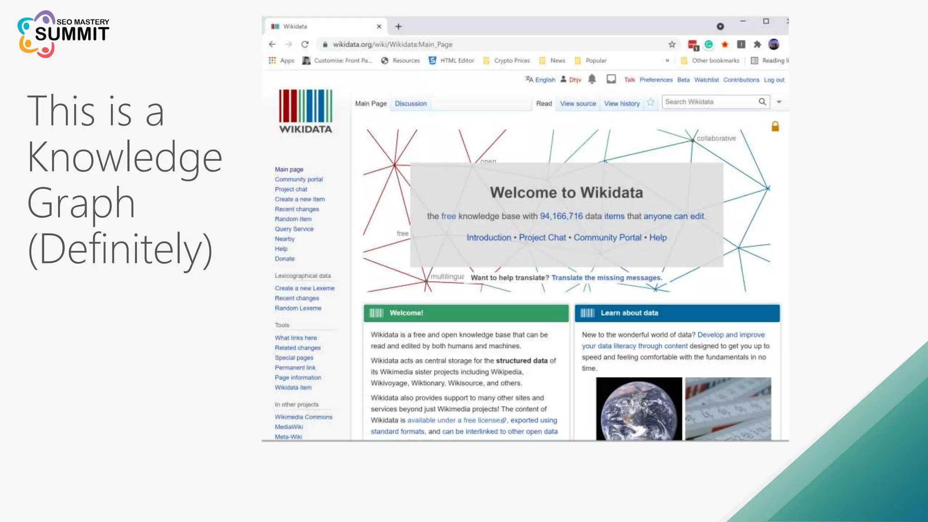928x522 pixels.
Task: Open the Watchlist link
Action: pos(706,80)
